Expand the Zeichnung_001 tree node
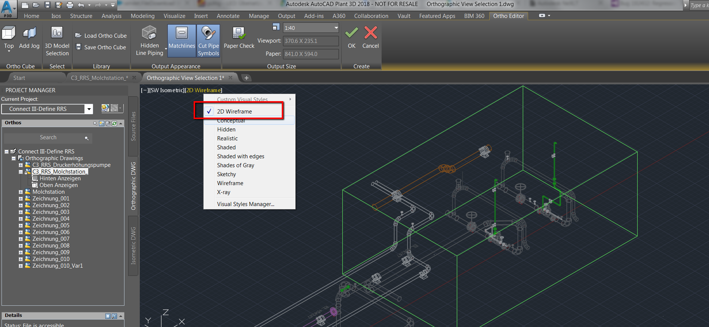 (21, 199)
